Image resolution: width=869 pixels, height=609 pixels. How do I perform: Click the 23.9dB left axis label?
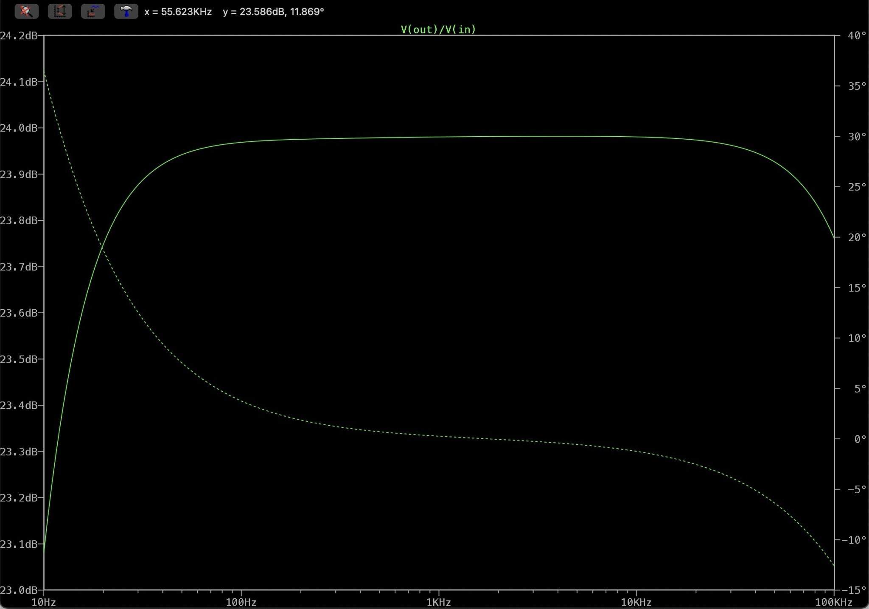(19, 174)
